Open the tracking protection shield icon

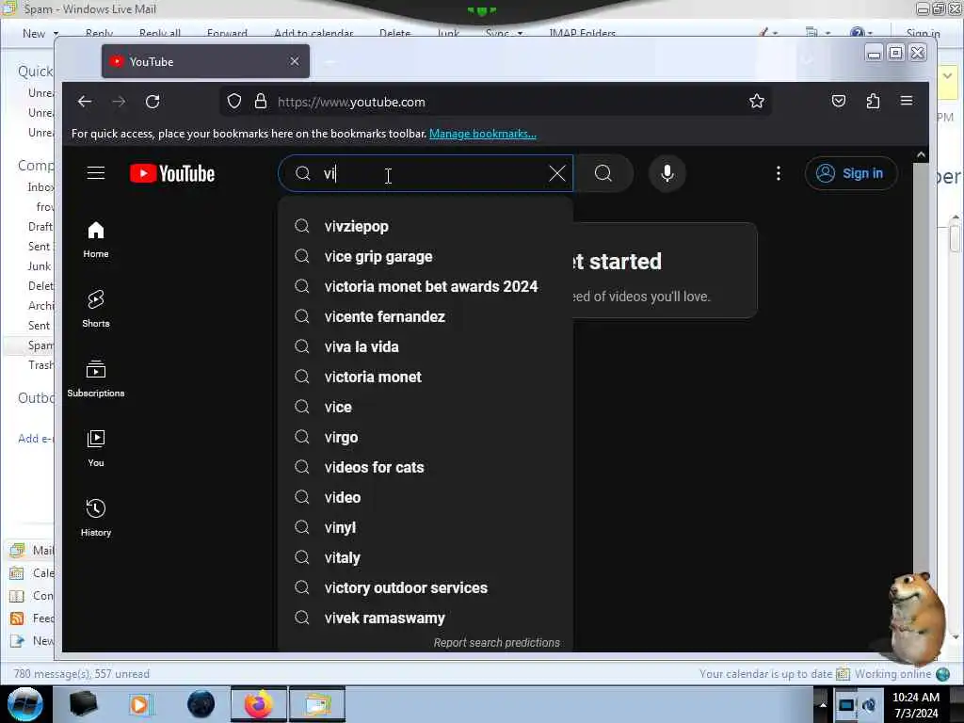tap(234, 102)
